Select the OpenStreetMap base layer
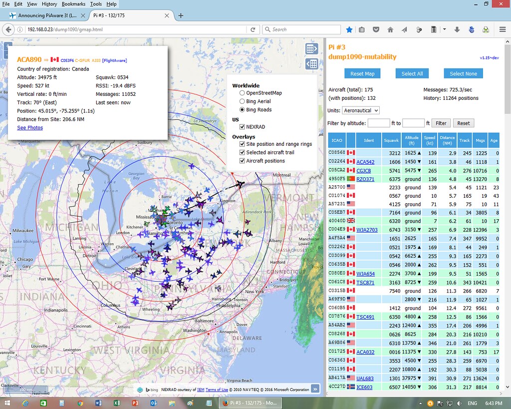 click(242, 93)
